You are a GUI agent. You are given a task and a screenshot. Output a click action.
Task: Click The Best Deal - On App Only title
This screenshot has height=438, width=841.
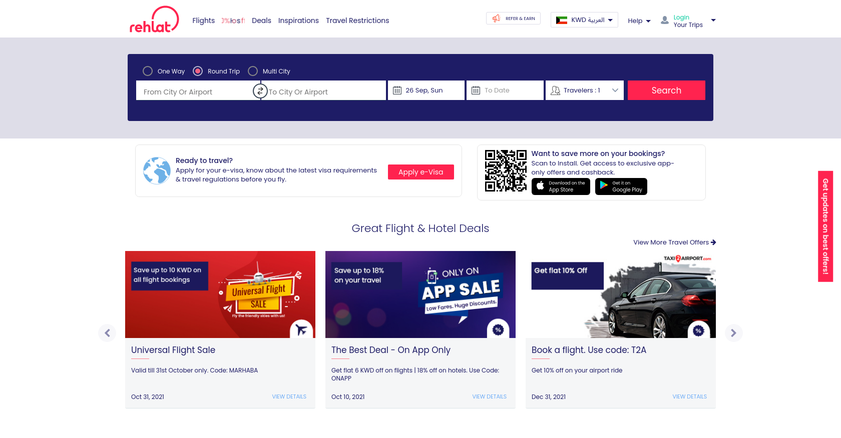click(x=391, y=350)
